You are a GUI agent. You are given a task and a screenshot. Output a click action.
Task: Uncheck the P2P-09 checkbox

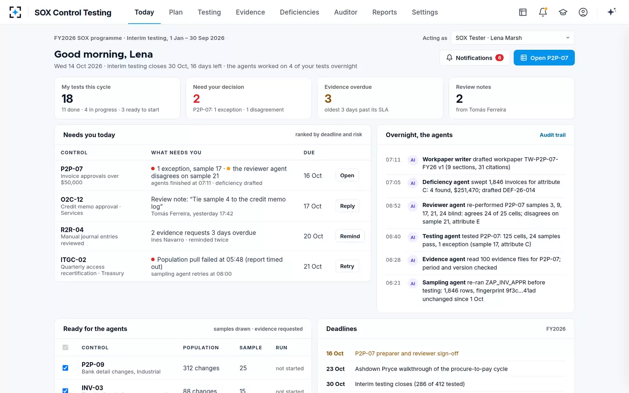[x=66, y=368]
